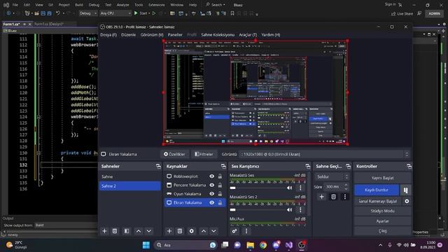Lock the Robloxexploit source
The width and height of the screenshot is (448, 252).
click(220, 176)
